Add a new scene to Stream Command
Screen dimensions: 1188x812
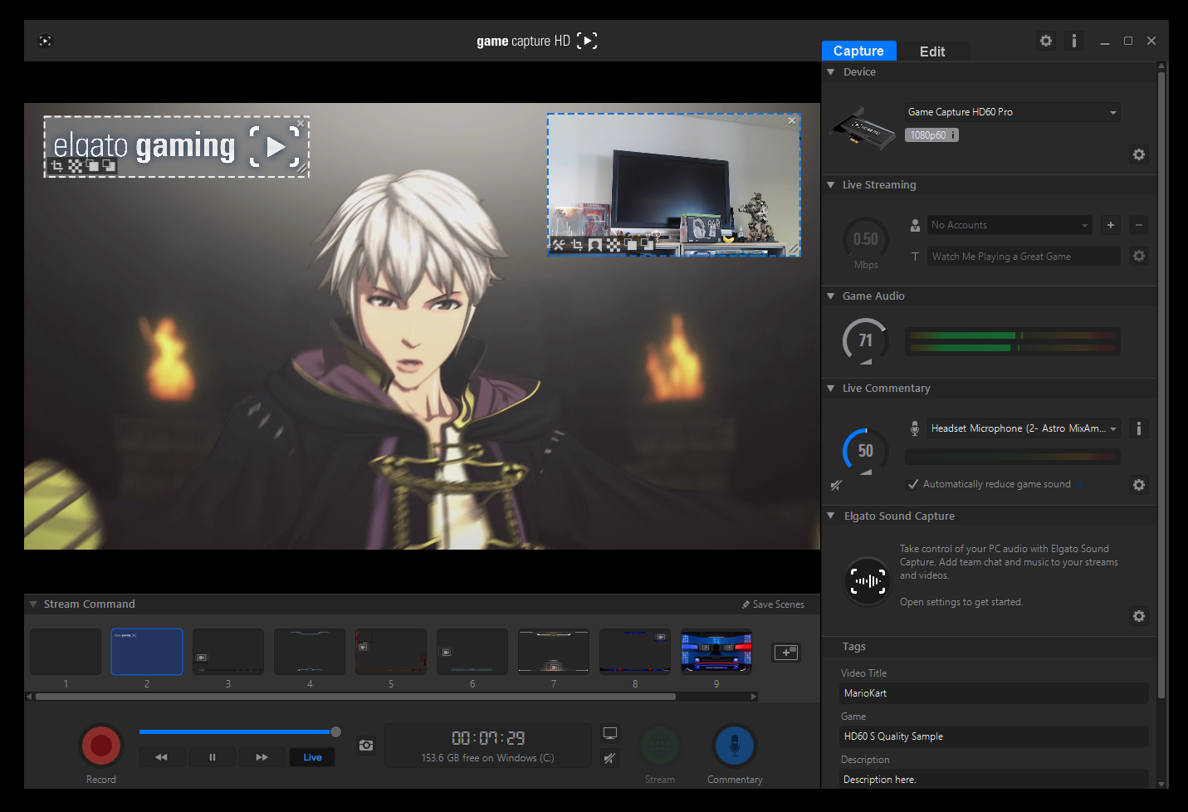tap(785, 653)
